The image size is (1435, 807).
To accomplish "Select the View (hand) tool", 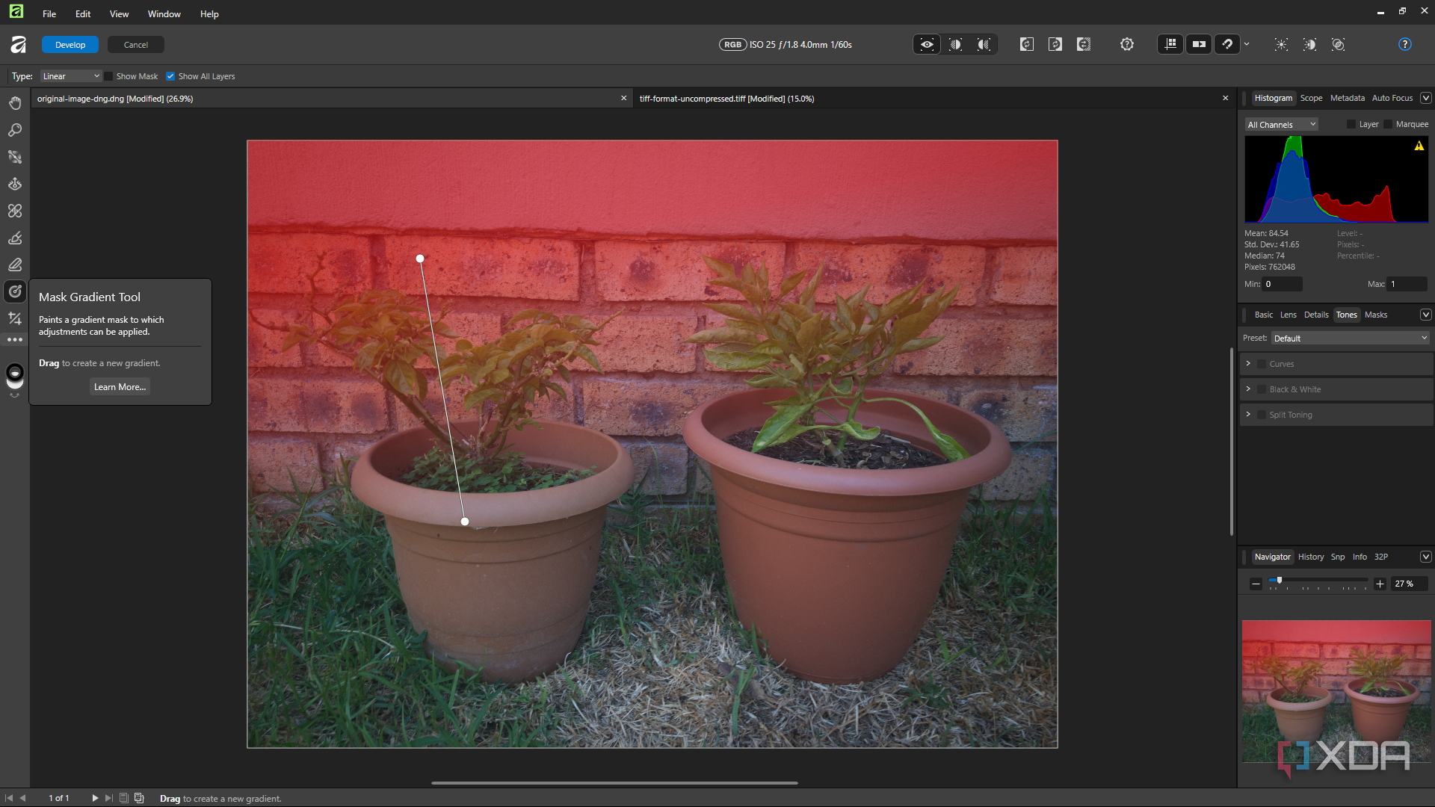I will 15,103.
